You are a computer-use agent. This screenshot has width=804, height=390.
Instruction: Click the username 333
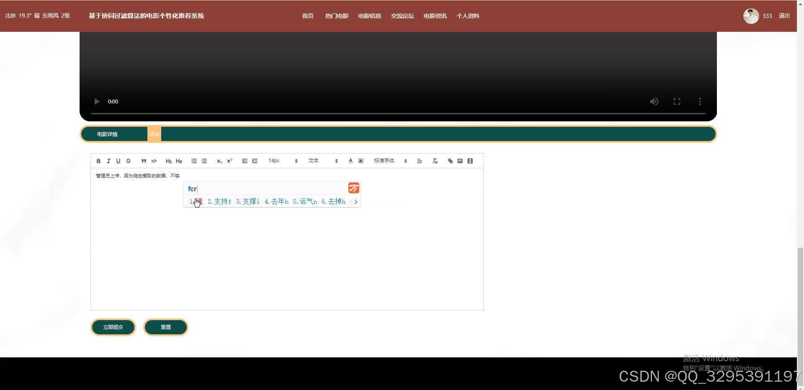tap(767, 16)
